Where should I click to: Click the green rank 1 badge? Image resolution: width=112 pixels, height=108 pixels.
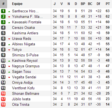click(x=3, y=11)
